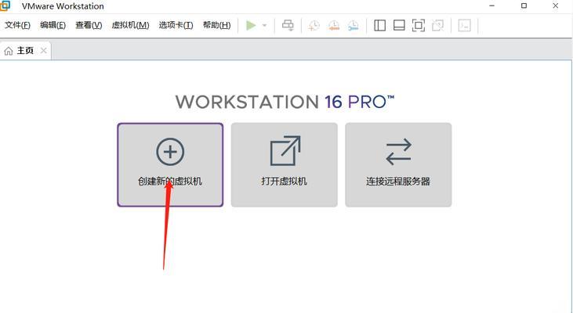The height and width of the screenshot is (313, 573).
Task: Click the Send Ctrl+Alt+Del toolbar icon
Action: coord(288,25)
